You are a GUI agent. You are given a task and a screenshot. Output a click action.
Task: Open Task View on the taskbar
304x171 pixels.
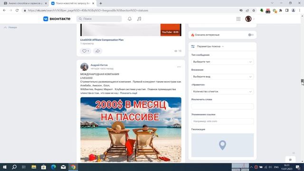click(24, 167)
